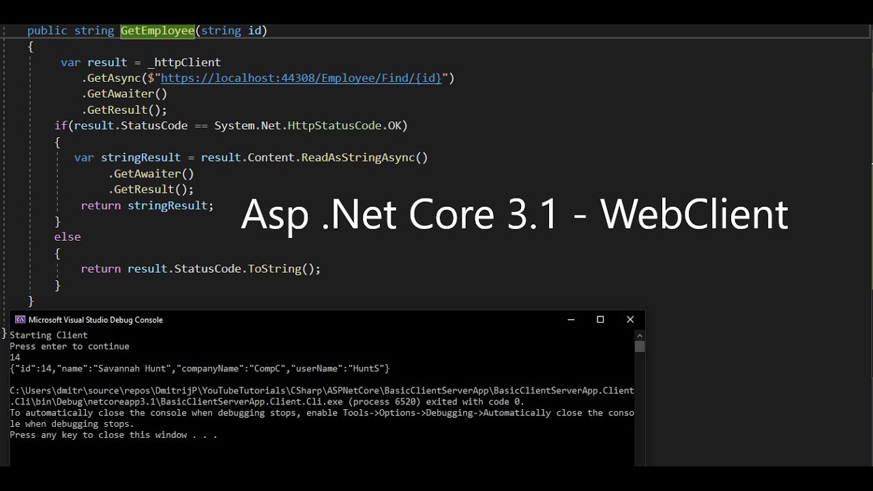Click ReadAsStringAsync() call
Viewport: 873px width, 491px height.
[364, 158]
